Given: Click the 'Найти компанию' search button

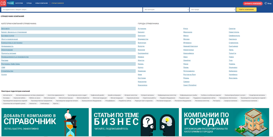Looking at the screenshot, I should [x=246, y=9].
